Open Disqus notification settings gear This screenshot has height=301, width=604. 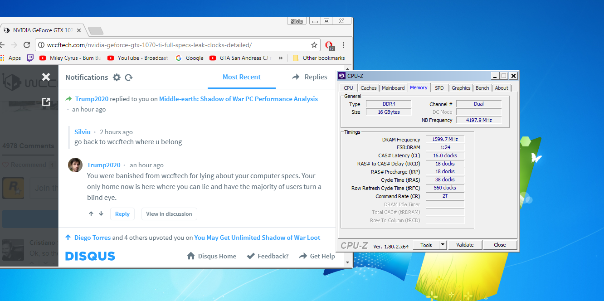click(117, 78)
